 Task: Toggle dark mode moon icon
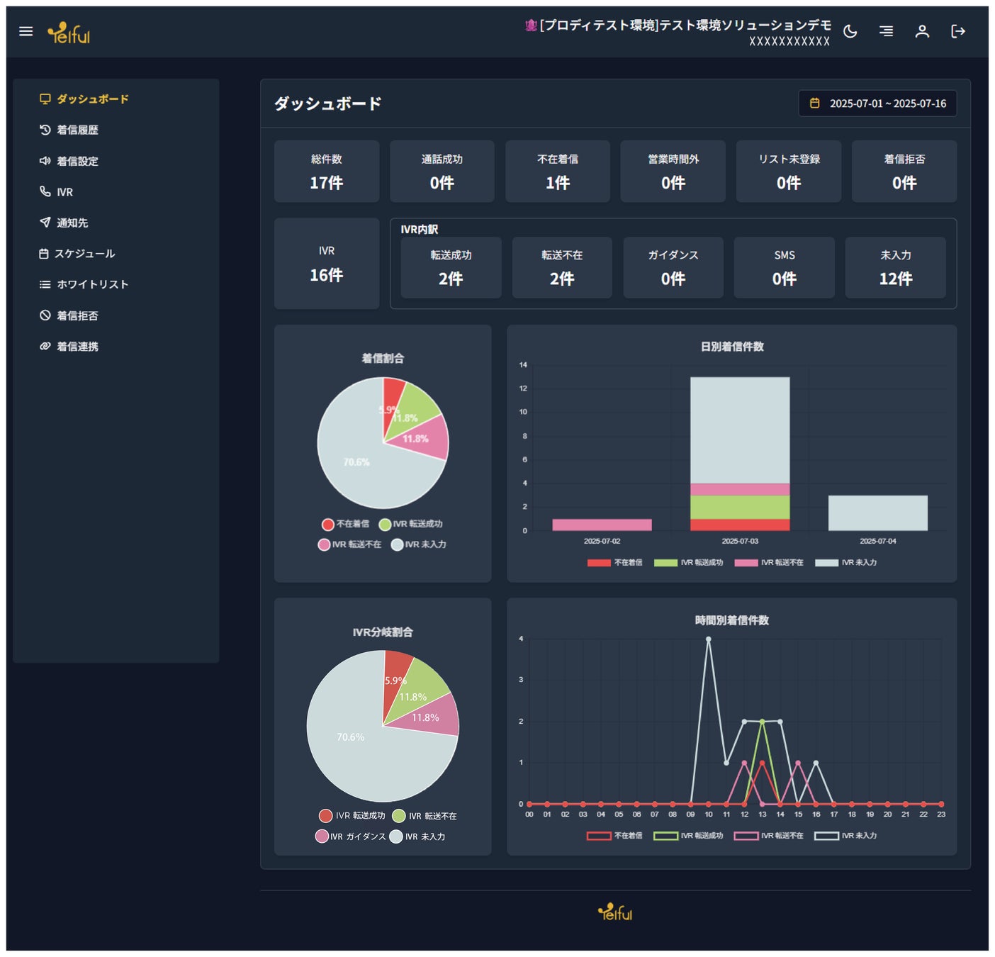(x=850, y=31)
